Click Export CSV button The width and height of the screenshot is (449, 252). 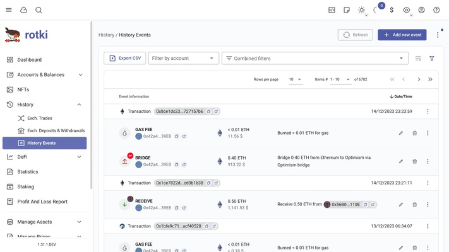125,58
